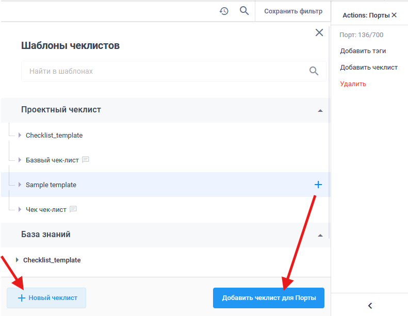Click the top toolbar search magnifier icon

[244, 11]
